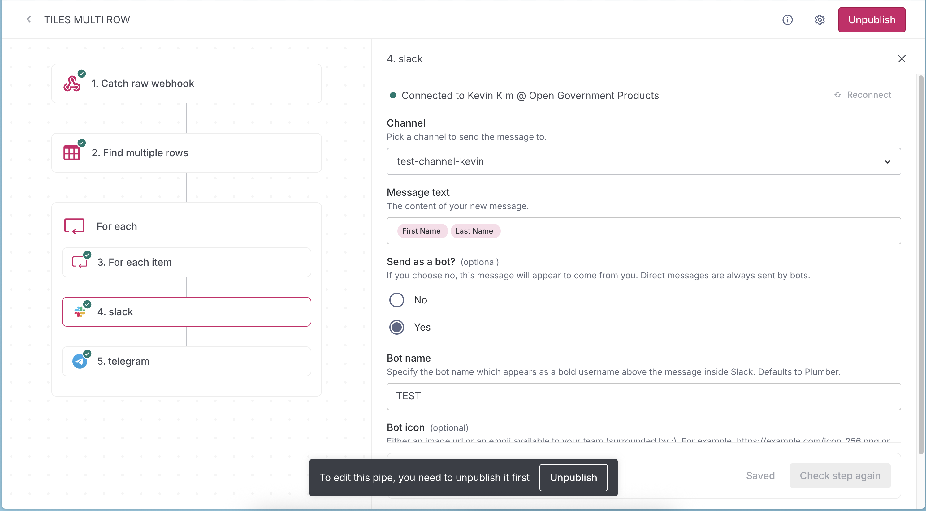926x511 pixels.
Task: Click the table grid icon on Find multiple rows
Action: tap(71, 153)
